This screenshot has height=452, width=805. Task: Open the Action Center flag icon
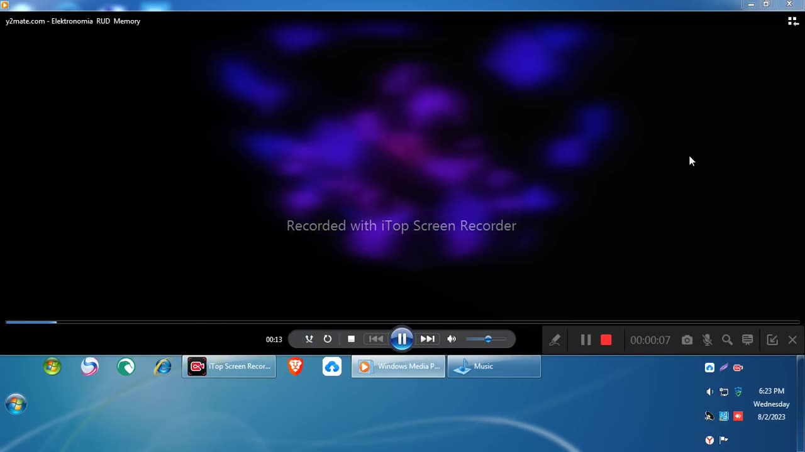click(x=724, y=440)
